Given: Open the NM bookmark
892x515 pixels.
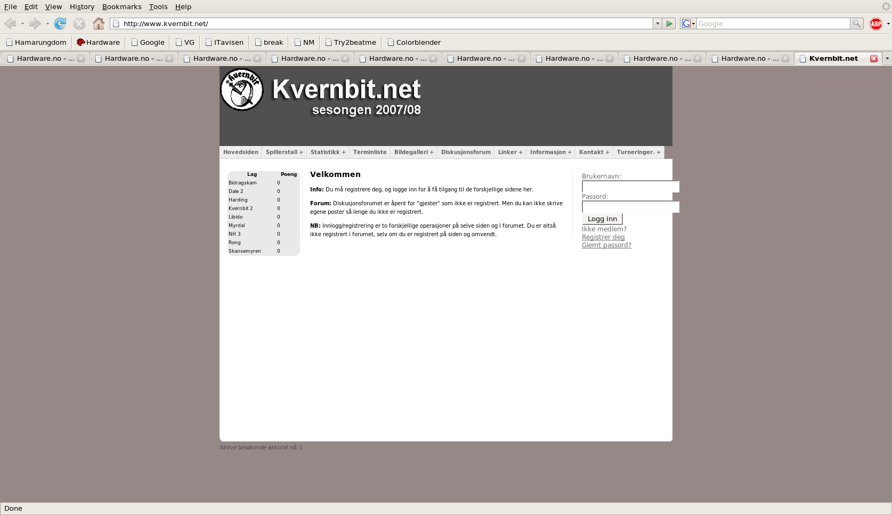Looking at the screenshot, I should (304, 42).
